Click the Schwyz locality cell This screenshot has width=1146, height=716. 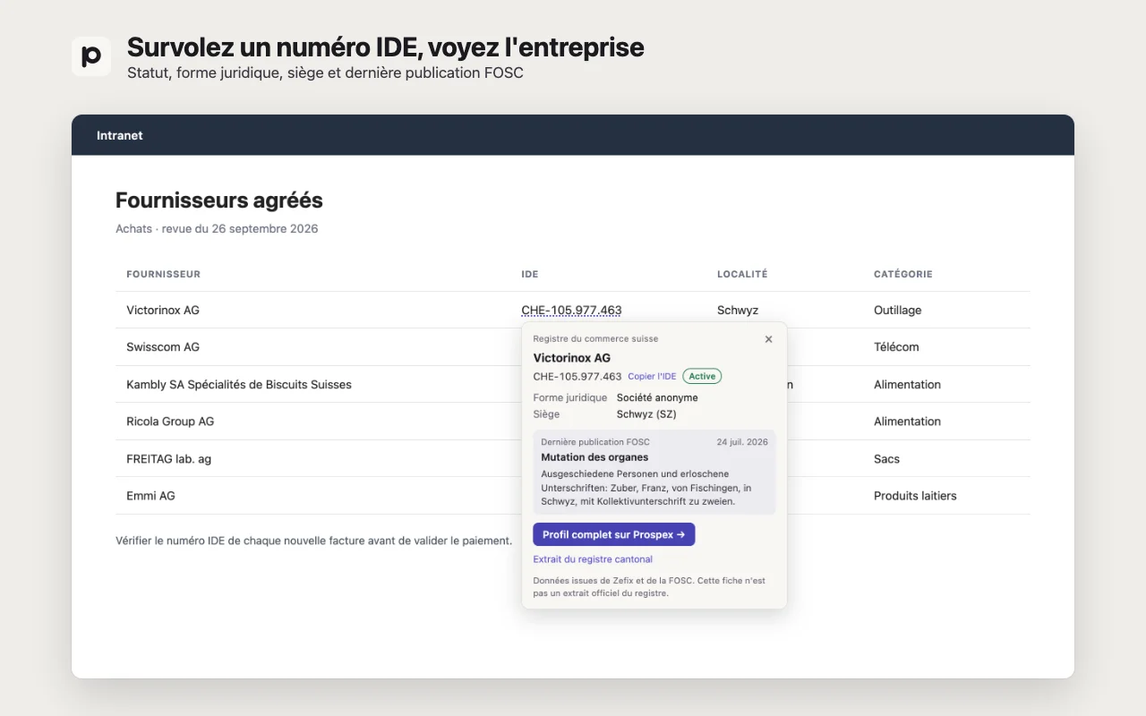click(738, 311)
